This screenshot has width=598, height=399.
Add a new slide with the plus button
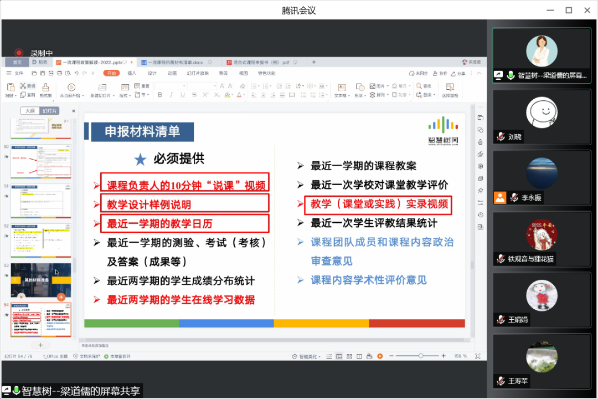[40, 345]
